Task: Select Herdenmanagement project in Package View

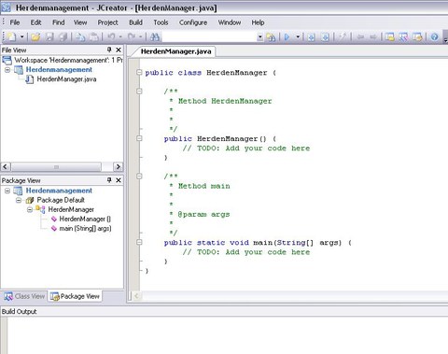Action: 59,191
